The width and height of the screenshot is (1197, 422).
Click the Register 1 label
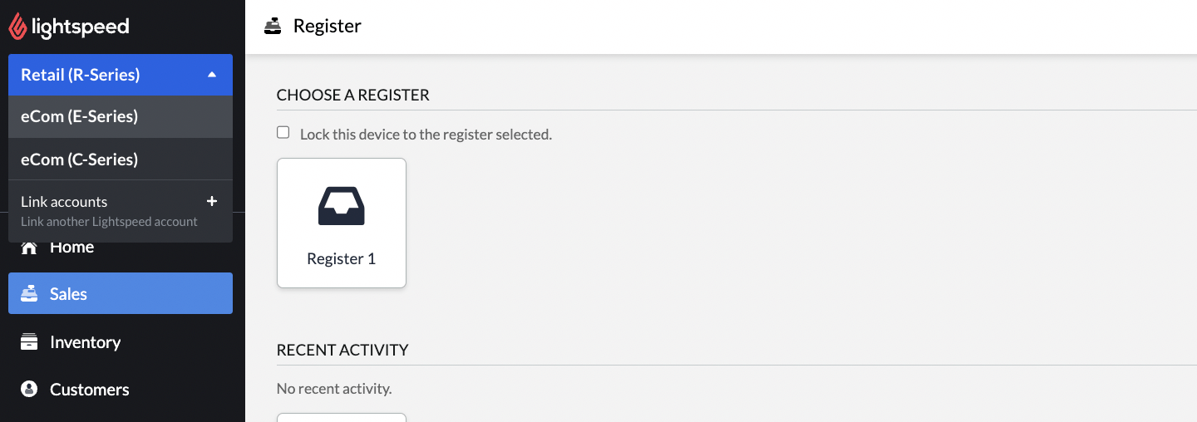point(341,258)
